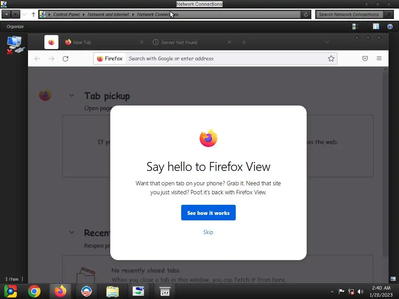Open File Explorer from taskbar
Viewport: 399px width, 299px height.
(113, 291)
